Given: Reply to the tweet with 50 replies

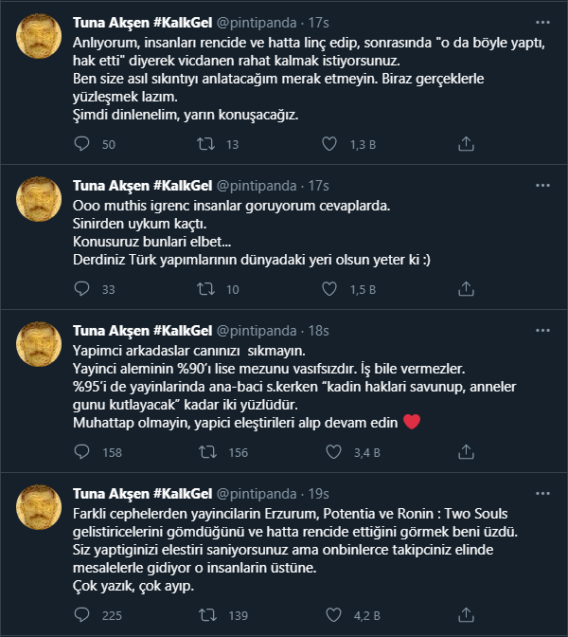Looking at the screenshot, I should [x=81, y=144].
